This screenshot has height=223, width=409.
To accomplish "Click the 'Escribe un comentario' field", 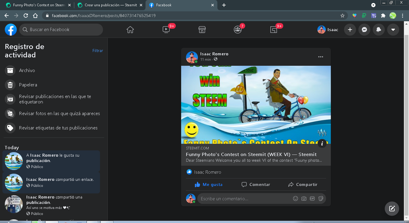I will [x=245, y=199].
